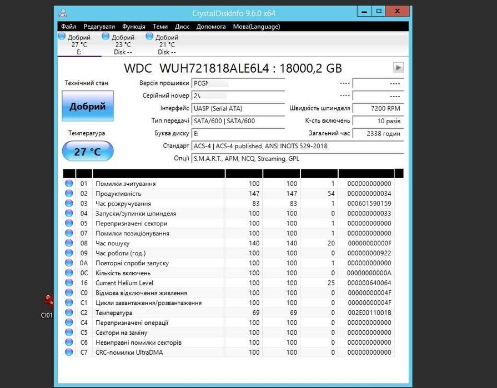Click the disk title WDC WUH721818ALE6L4
Screen dimensions: 497x388
click(x=197, y=68)
